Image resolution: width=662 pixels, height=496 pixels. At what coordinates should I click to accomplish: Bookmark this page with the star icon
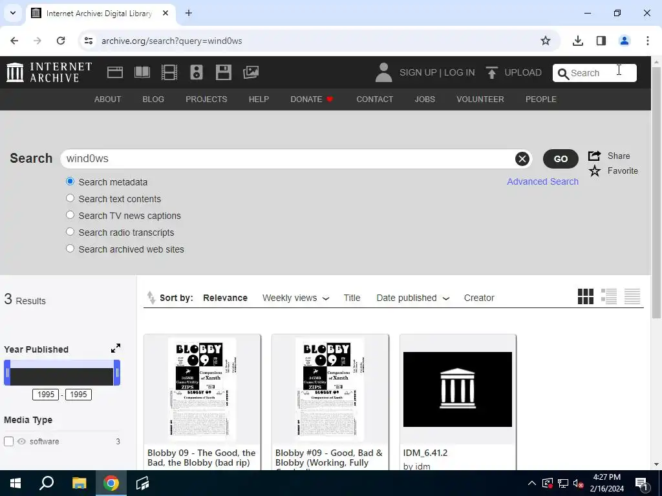(546, 41)
